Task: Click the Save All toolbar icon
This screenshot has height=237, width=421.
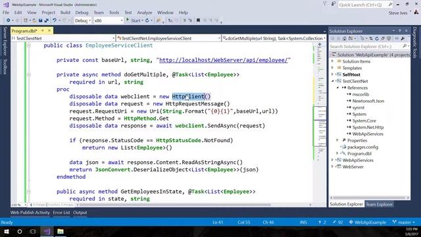Action: tap(47, 20)
